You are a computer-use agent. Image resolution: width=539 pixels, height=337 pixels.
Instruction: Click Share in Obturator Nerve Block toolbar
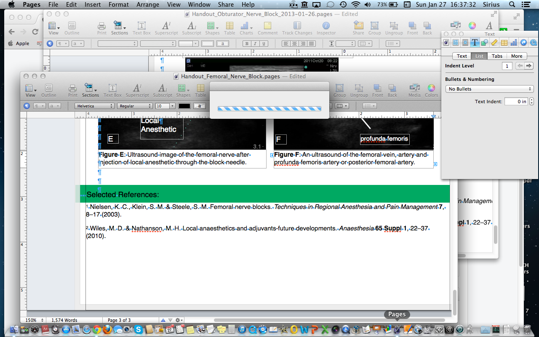[x=358, y=27]
